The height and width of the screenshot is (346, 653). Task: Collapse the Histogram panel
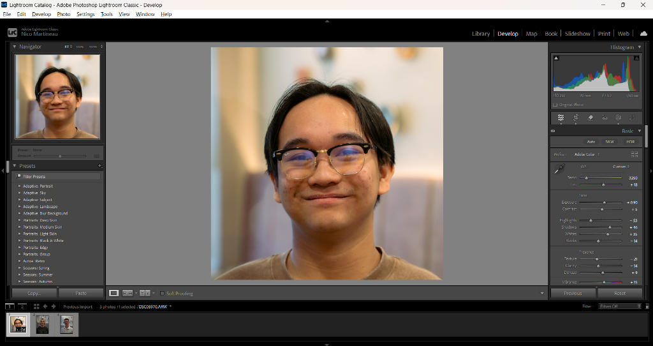click(x=640, y=47)
